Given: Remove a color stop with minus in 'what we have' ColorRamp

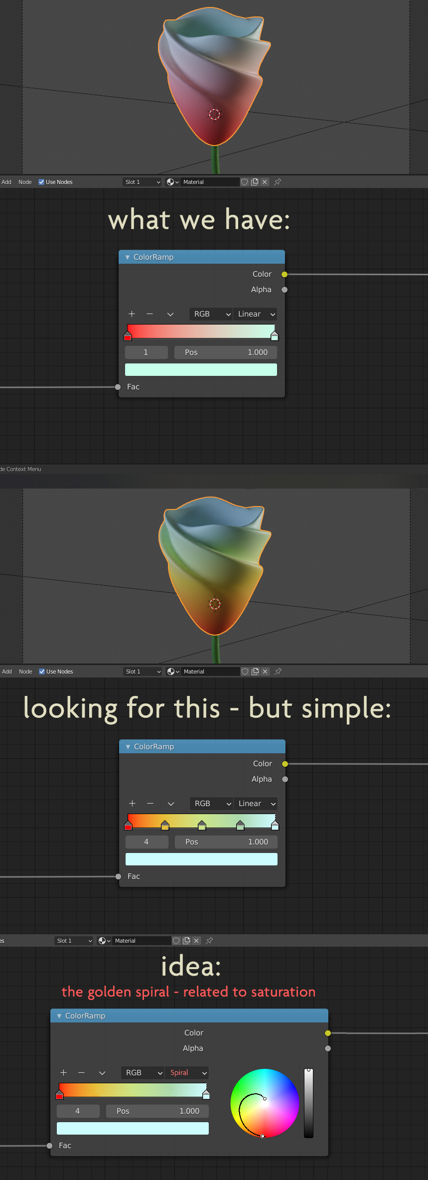Looking at the screenshot, I should pyautogui.click(x=149, y=314).
